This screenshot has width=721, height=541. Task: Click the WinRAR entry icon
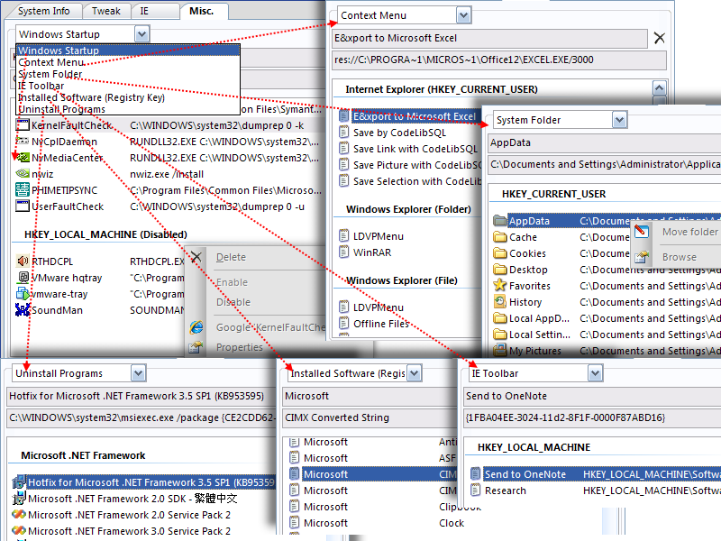click(343, 252)
